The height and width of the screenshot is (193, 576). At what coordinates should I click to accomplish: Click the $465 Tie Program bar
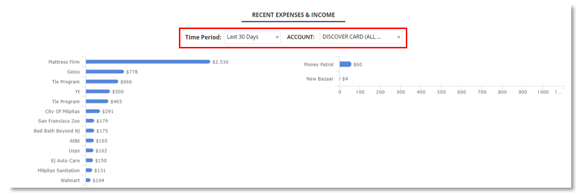(x=97, y=102)
